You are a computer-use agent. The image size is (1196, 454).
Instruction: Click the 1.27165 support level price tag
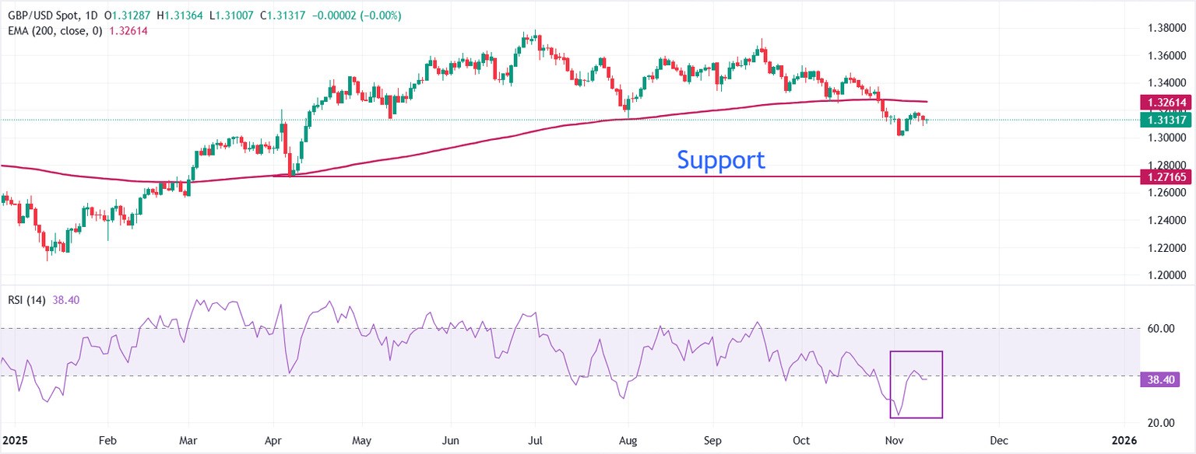[x=1165, y=177]
